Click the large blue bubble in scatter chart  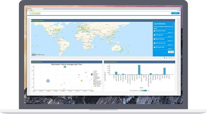click(x=48, y=81)
